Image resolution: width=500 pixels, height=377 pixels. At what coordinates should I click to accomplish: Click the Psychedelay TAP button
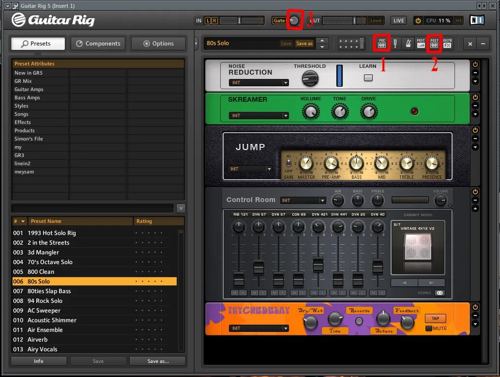(x=435, y=318)
